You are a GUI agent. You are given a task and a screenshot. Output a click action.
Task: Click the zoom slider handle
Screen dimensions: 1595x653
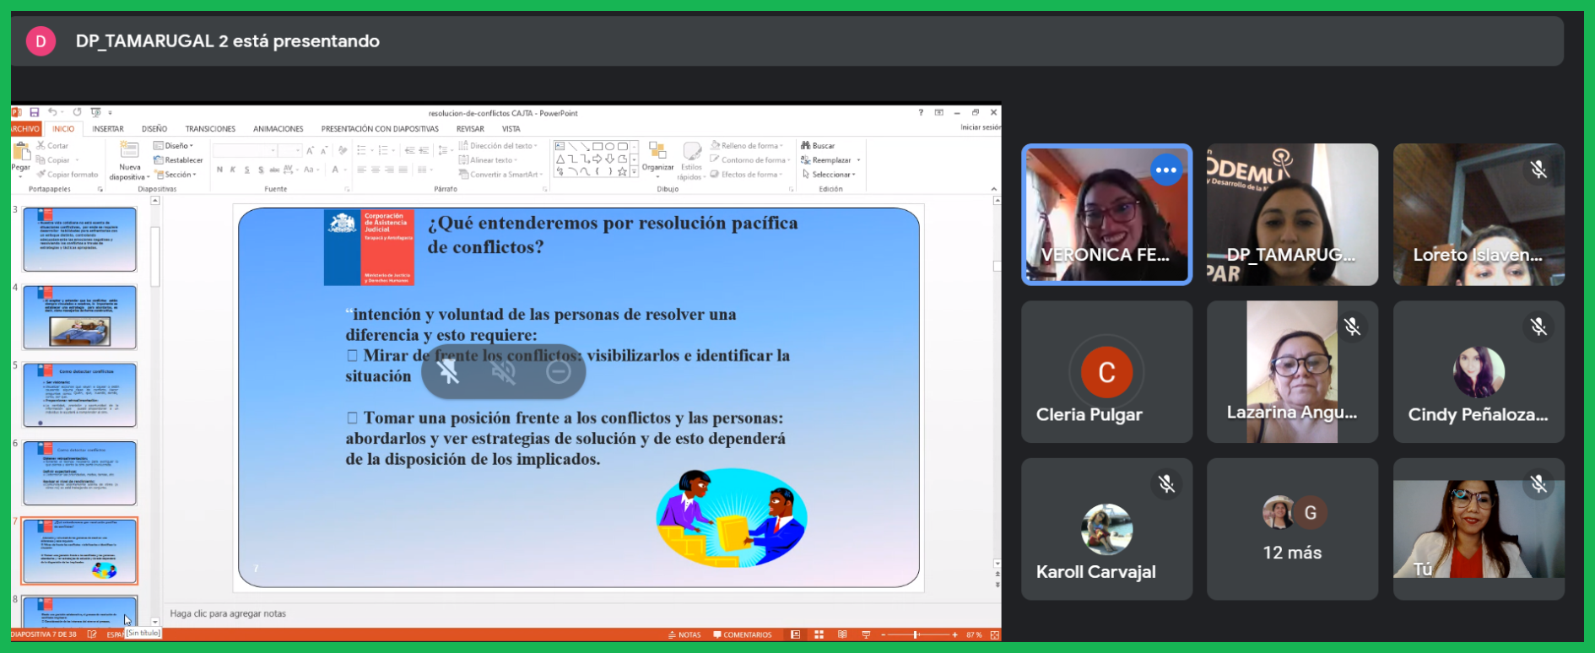916,634
